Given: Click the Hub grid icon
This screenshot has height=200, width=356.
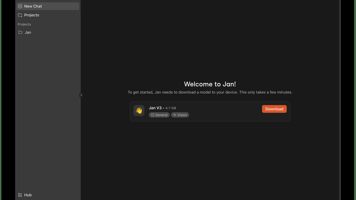Looking at the screenshot, I should point(20,195).
